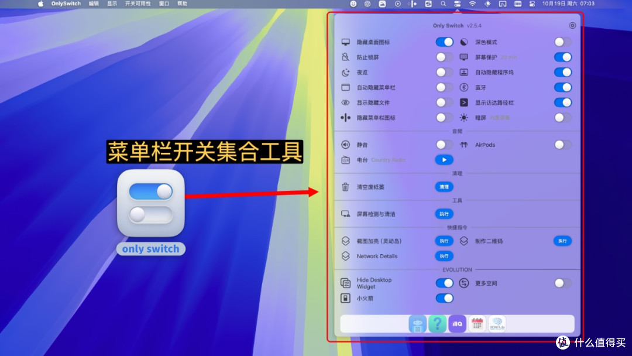Click the 显示隐藏文件 eye icon
This screenshot has width=632, height=356.
pos(345,102)
